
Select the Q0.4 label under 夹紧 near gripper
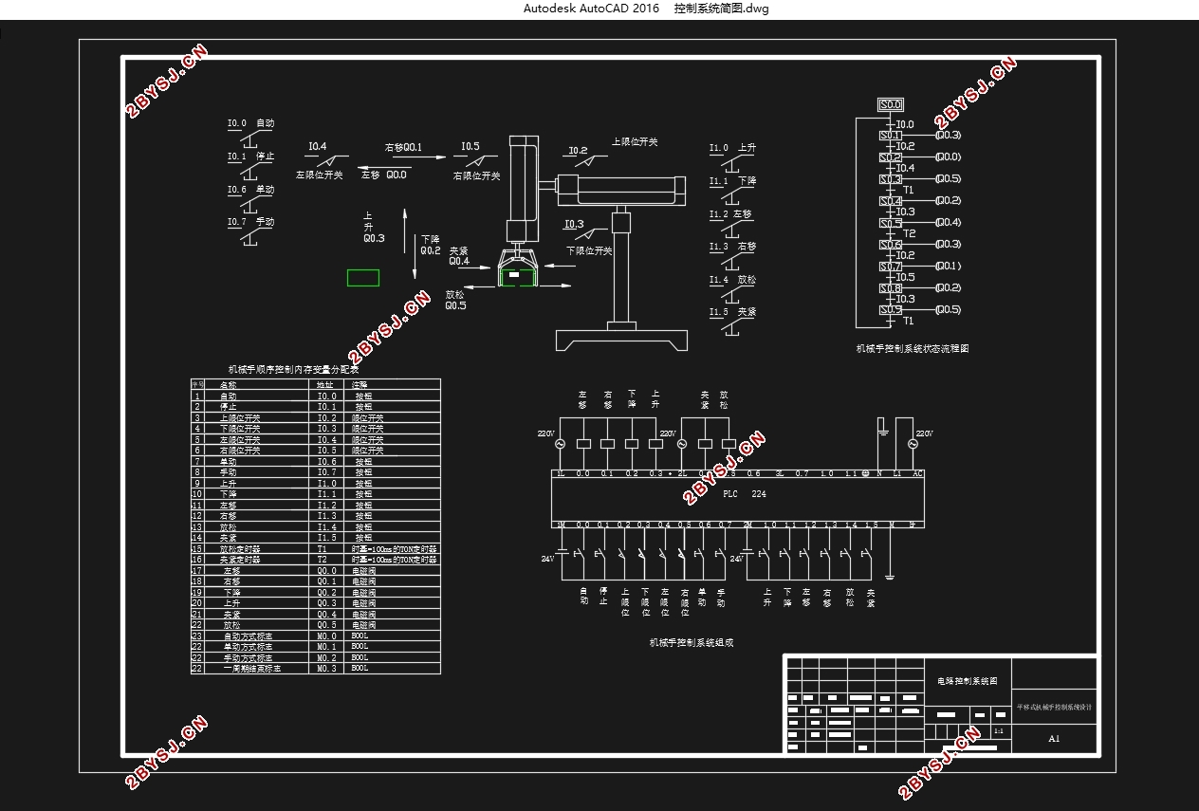[459, 261]
